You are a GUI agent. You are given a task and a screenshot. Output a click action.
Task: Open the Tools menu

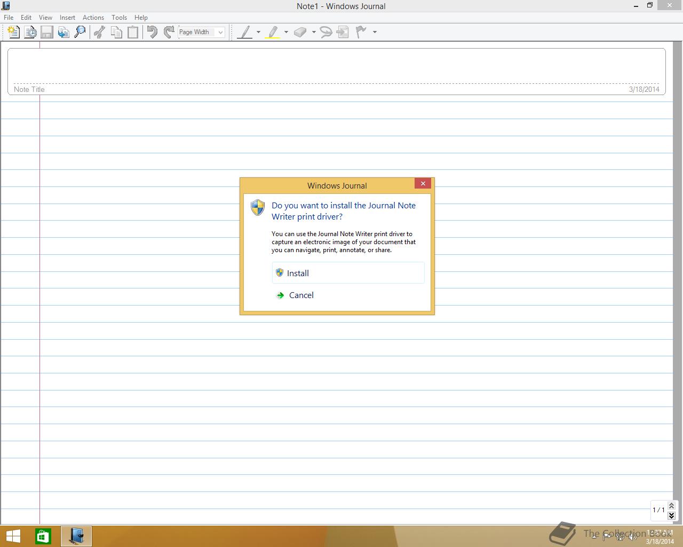point(119,17)
